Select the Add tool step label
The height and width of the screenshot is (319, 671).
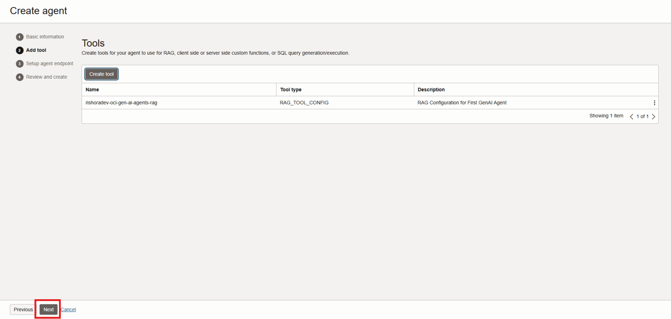(36, 50)
